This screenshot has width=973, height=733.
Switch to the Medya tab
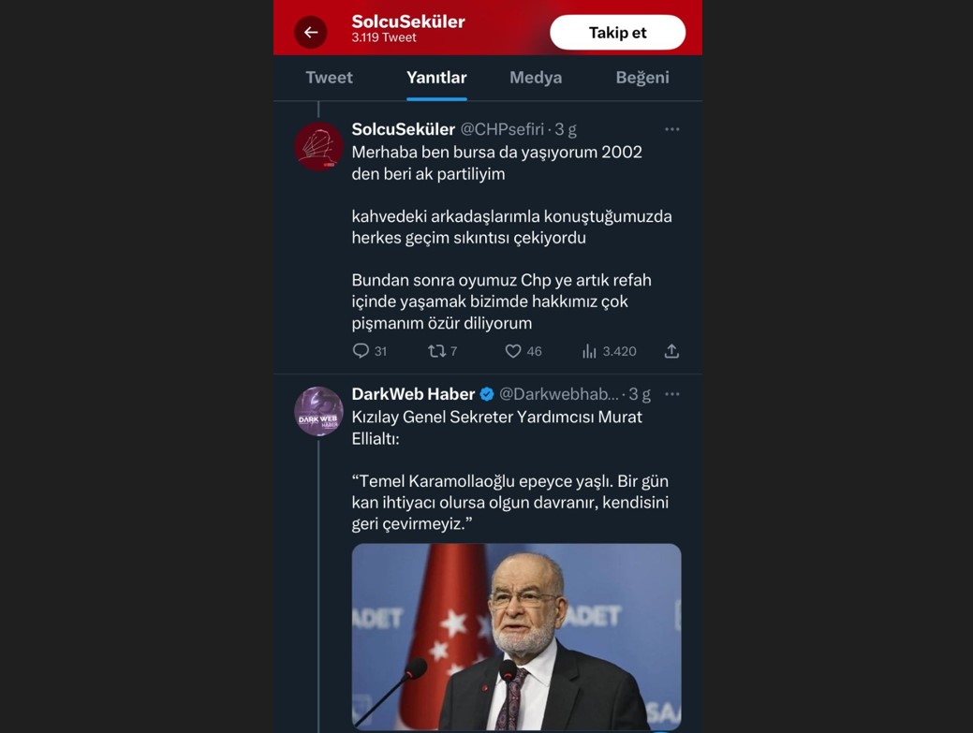536,78
